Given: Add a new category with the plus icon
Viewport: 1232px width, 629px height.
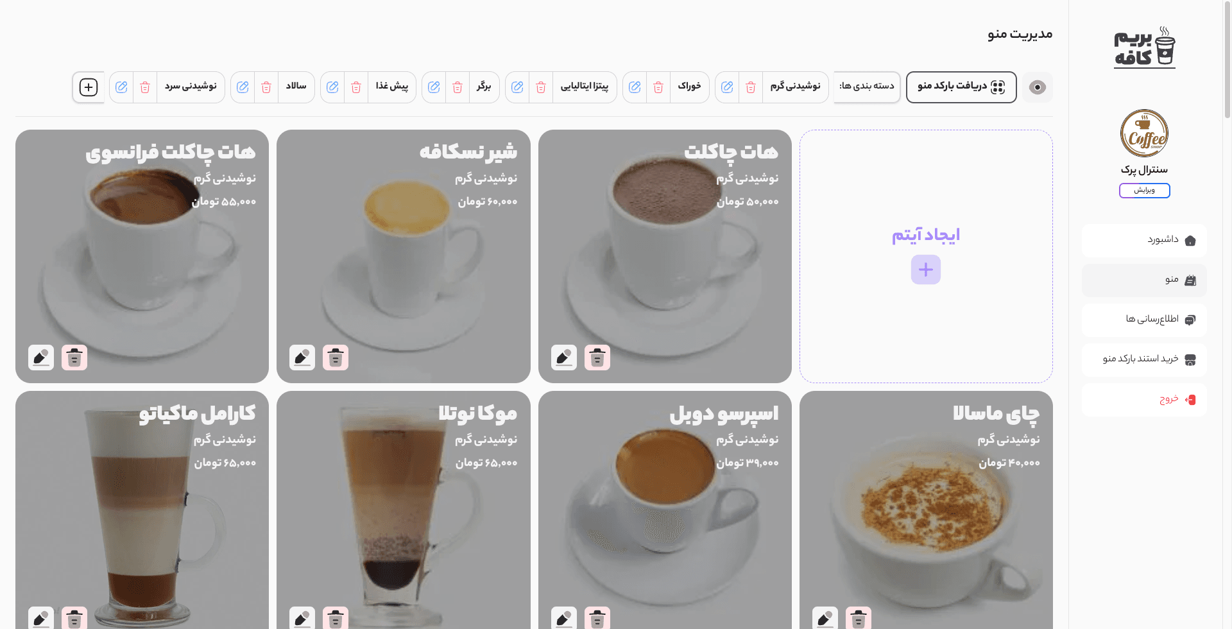Looking at the screenshot, I should tap(89, 87).
